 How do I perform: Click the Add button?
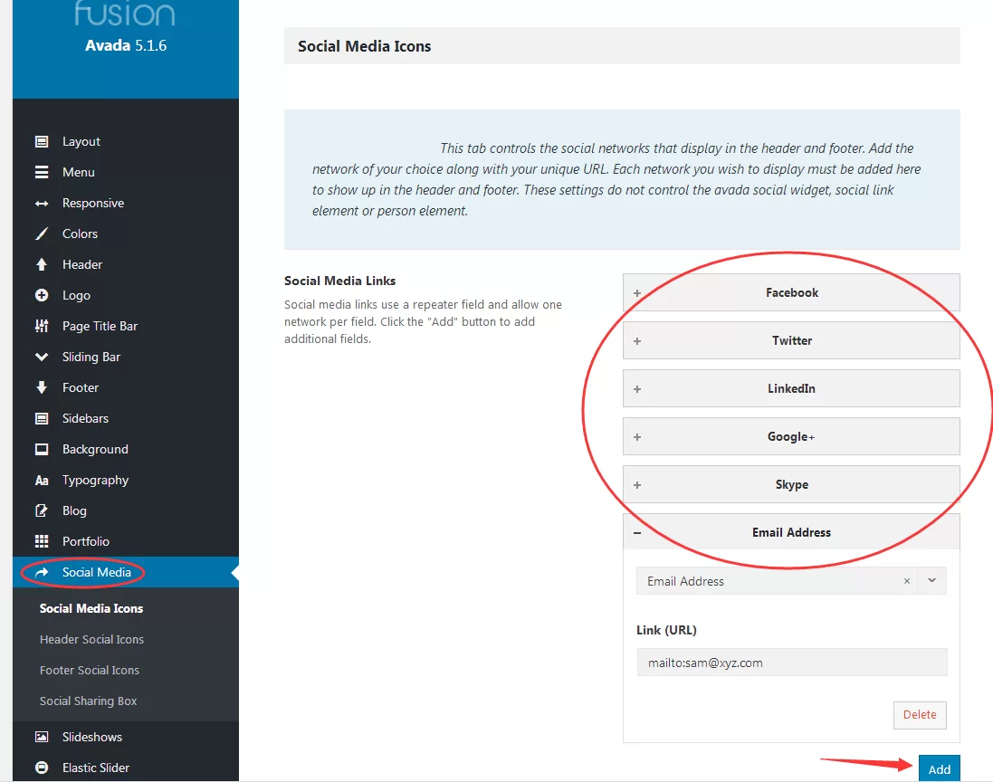coord(940,769)
